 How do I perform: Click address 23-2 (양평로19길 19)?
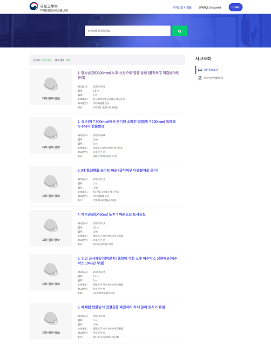pyautogui.click(x=104, y=293)
